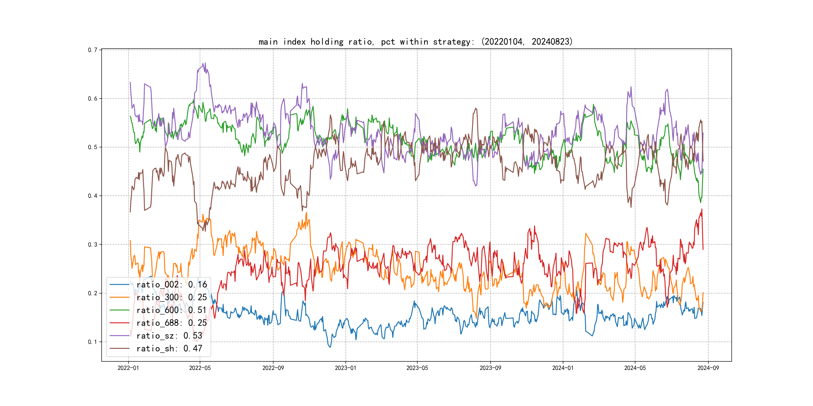Click the red legend line swatch

tap(119, 323)
